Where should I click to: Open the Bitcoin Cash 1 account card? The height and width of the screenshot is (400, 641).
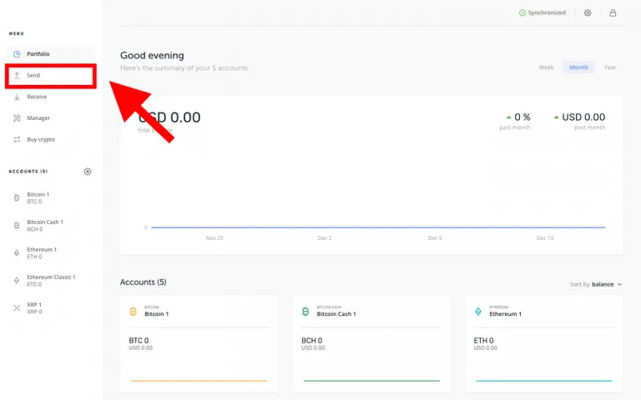[x=371, y=343]
